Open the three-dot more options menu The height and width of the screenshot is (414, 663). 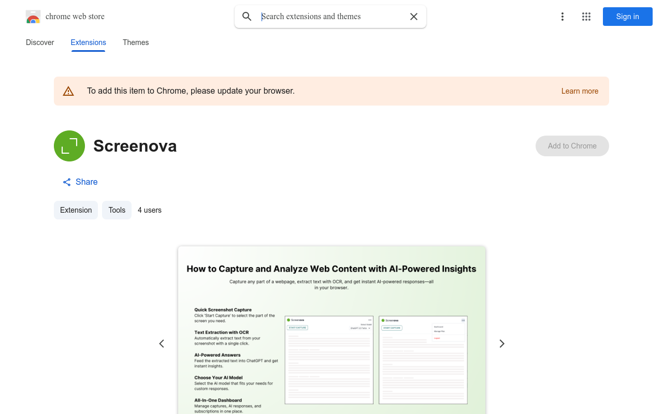click(x=563, y=17)
